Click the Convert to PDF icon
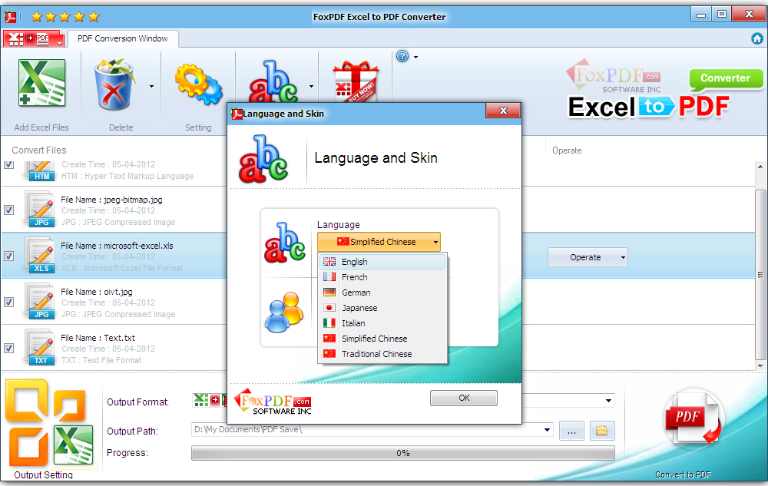The height and width of the screenshot is (486, 768). 693,418
